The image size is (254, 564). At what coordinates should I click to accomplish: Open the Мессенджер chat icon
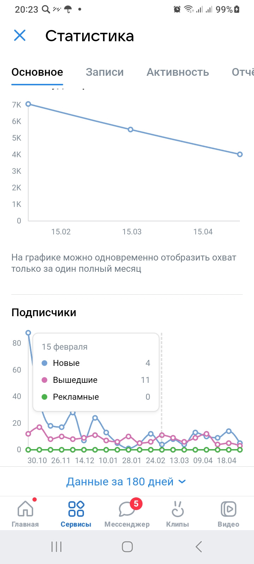point(127,509)
